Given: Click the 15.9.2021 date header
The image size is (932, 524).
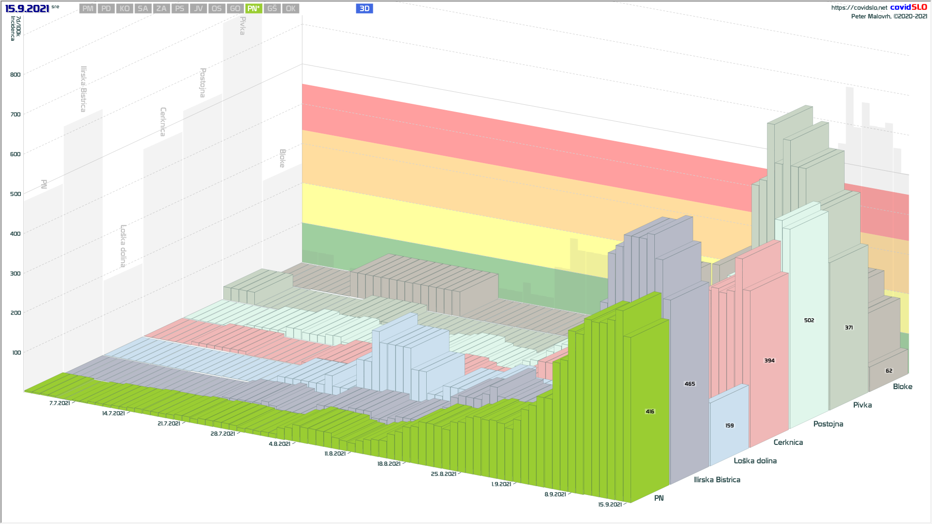Looking at the screenshot, I should [x=27, y=9].
